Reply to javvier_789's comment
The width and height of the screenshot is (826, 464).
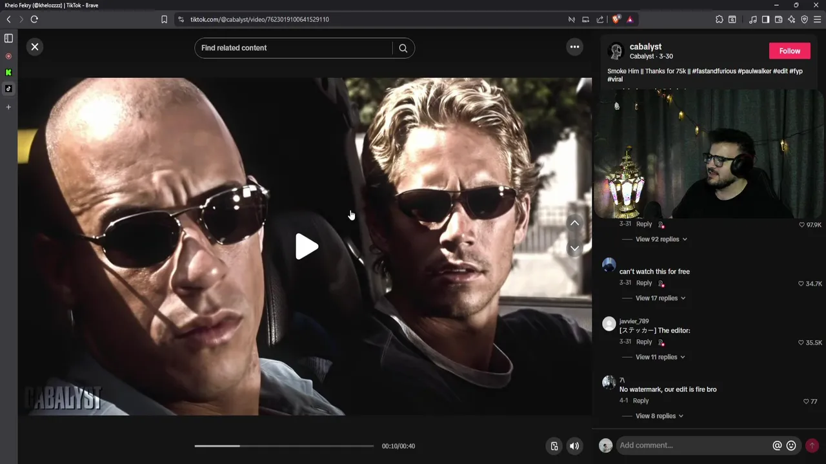tap(644, 342)
